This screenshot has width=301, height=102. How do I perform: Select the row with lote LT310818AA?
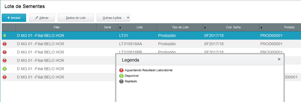tap(151, 44)
